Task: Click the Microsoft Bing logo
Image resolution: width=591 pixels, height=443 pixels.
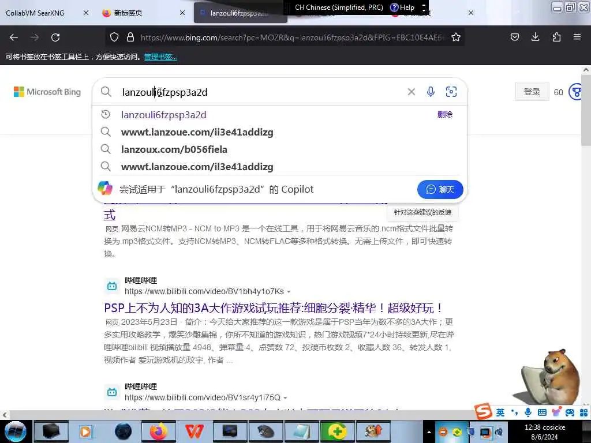Action: point(47,92)
